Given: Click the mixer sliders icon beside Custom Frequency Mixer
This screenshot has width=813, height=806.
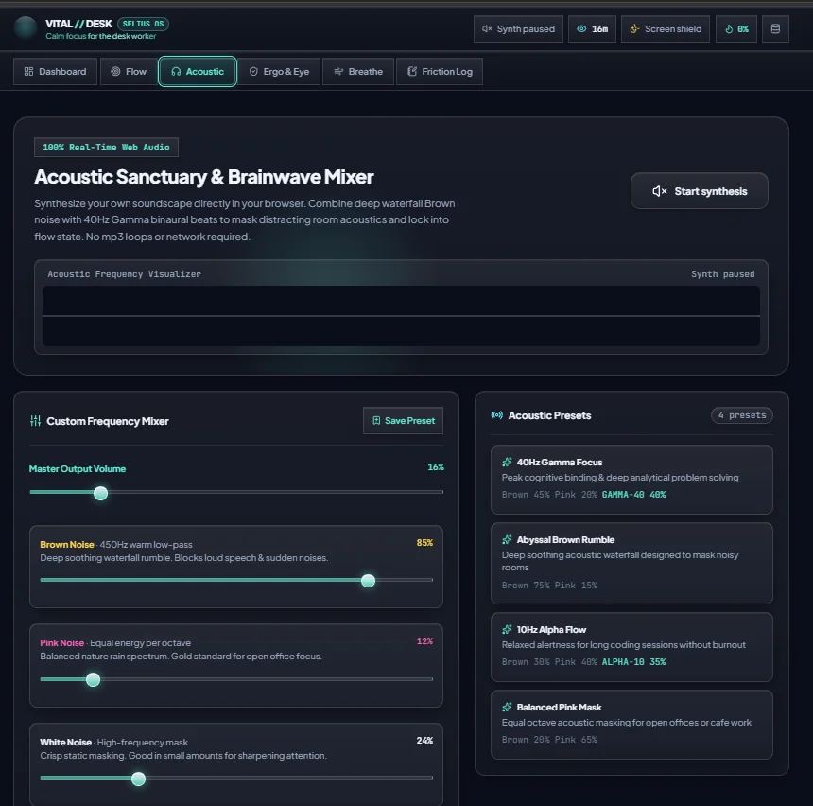Looking at the screenshot, I should (x=35, y=421).
